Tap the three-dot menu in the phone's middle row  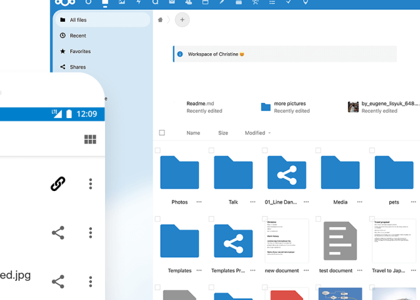[x=91, y=232]
